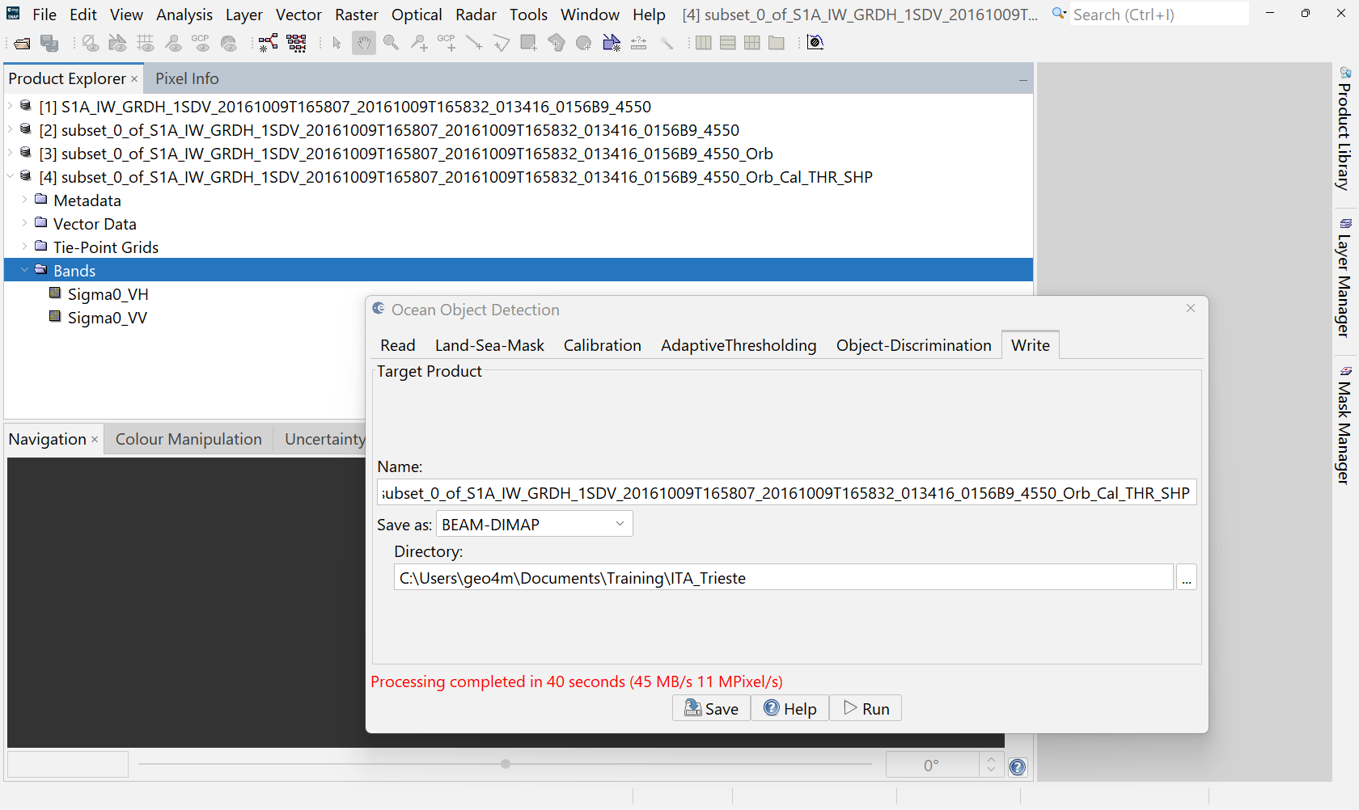Switch to the Land-Sea-Mask tab

tap(489, 345)
